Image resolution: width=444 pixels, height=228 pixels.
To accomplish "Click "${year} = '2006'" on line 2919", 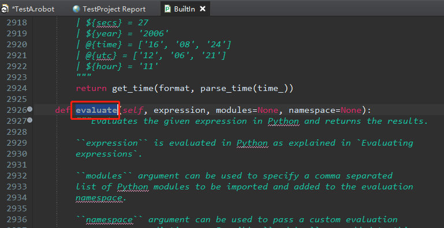I will [x=128, y=33].
